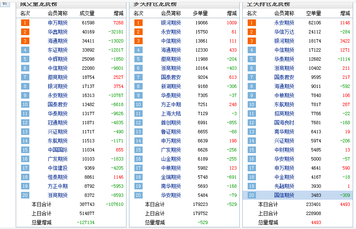This screenshot has width=356, height=229.
Task: Select long position value 13861
Action: [x=202, y=41]
